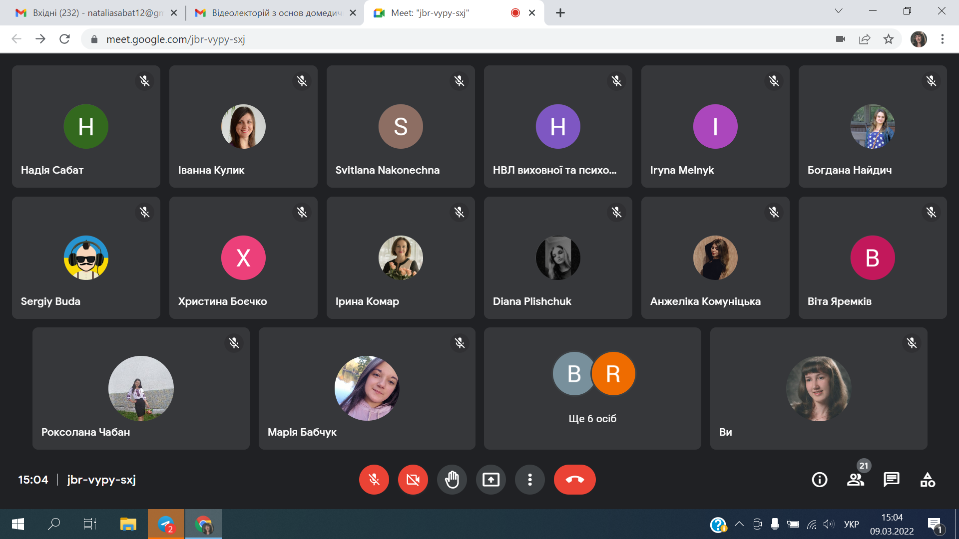The image size is (959, 539).
Task: Open more options three-dot menu
Action: click(x=529, y=480)
